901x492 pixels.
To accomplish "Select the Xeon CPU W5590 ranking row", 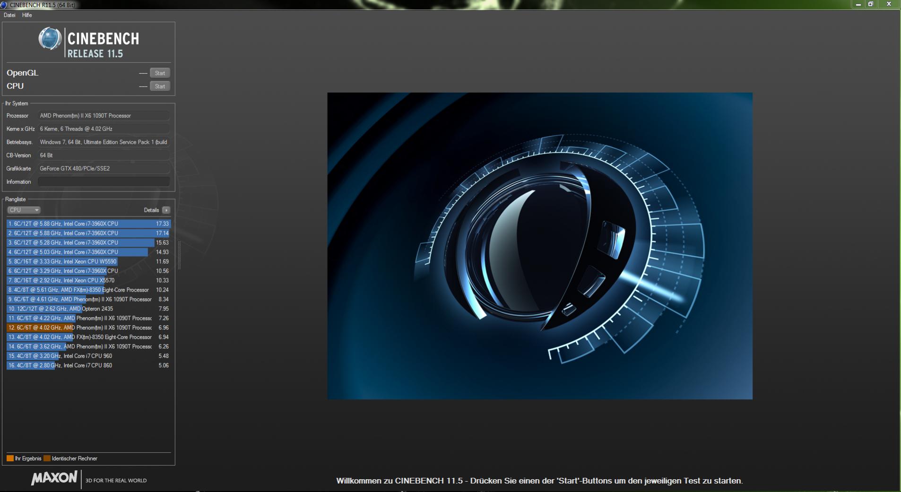I will (x=88, y=261).
